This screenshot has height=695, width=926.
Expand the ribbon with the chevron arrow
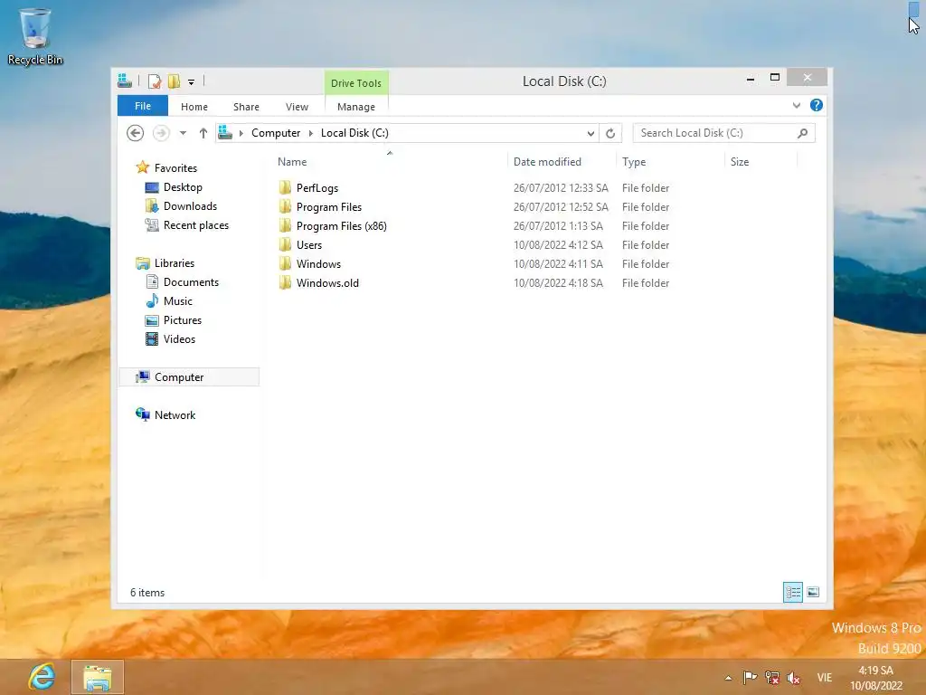[797, 105]
